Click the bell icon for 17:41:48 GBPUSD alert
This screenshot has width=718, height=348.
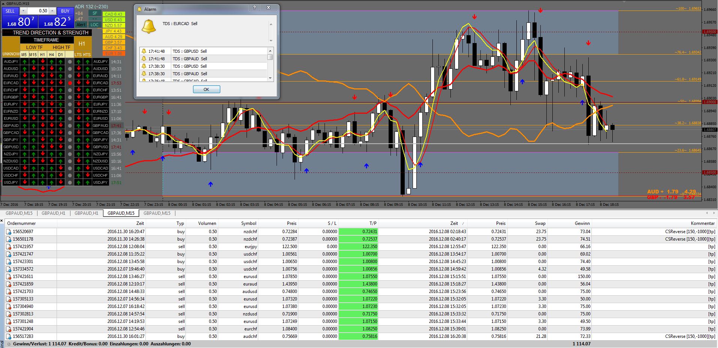pyautogui.click(x=144, y=51)
